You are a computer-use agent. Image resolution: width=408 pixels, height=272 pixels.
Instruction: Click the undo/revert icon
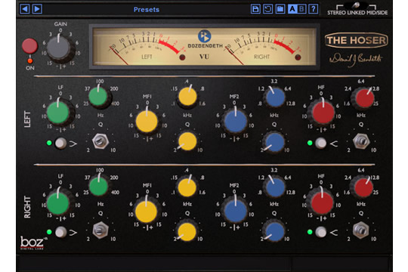267,9
